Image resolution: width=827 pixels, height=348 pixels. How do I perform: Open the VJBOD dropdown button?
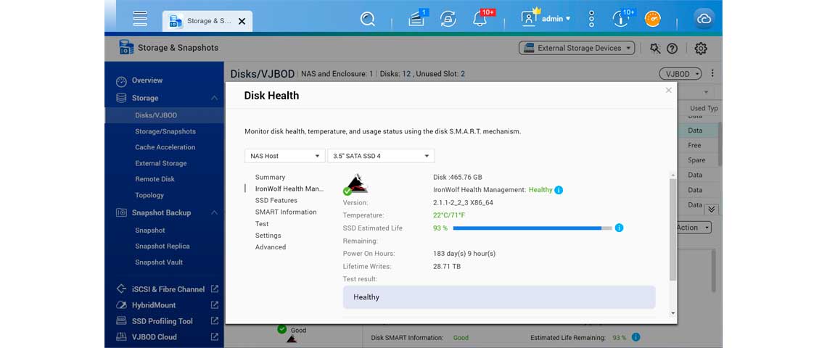680,74
